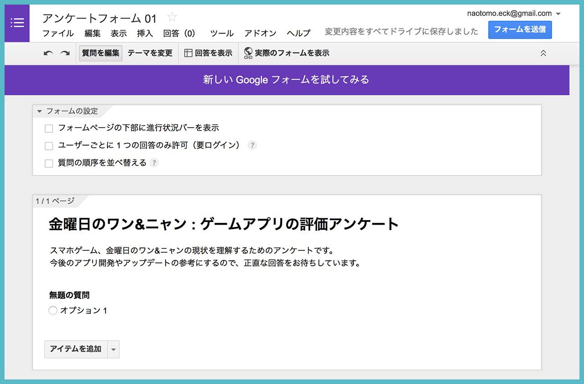Click 回答を表示 to view responses
The height and width of the screenshot is (384, 584).
(x=208, y=53)
